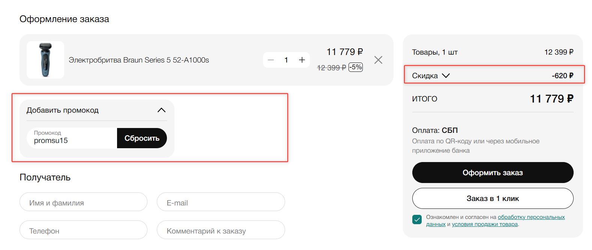Expand the Скидка details chevron
Screen dimensions: 592x250
click(x=446, y=76)
